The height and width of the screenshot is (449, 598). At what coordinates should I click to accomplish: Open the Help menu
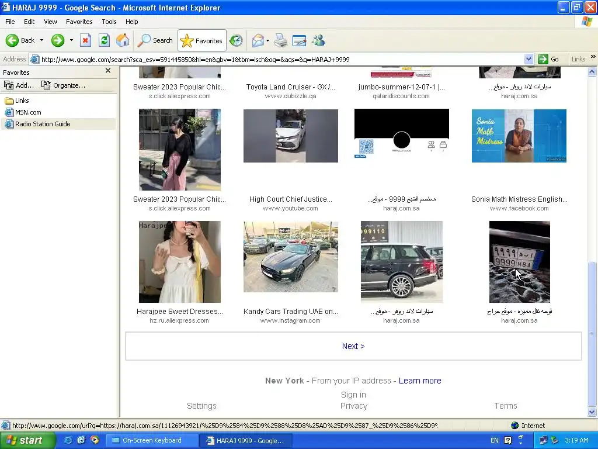(x=131, y=22)
